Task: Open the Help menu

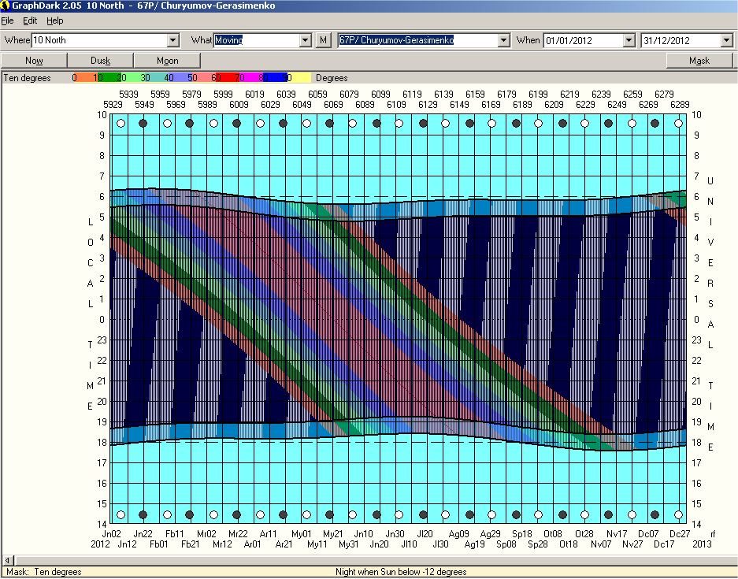Action: tap(54, 20)
